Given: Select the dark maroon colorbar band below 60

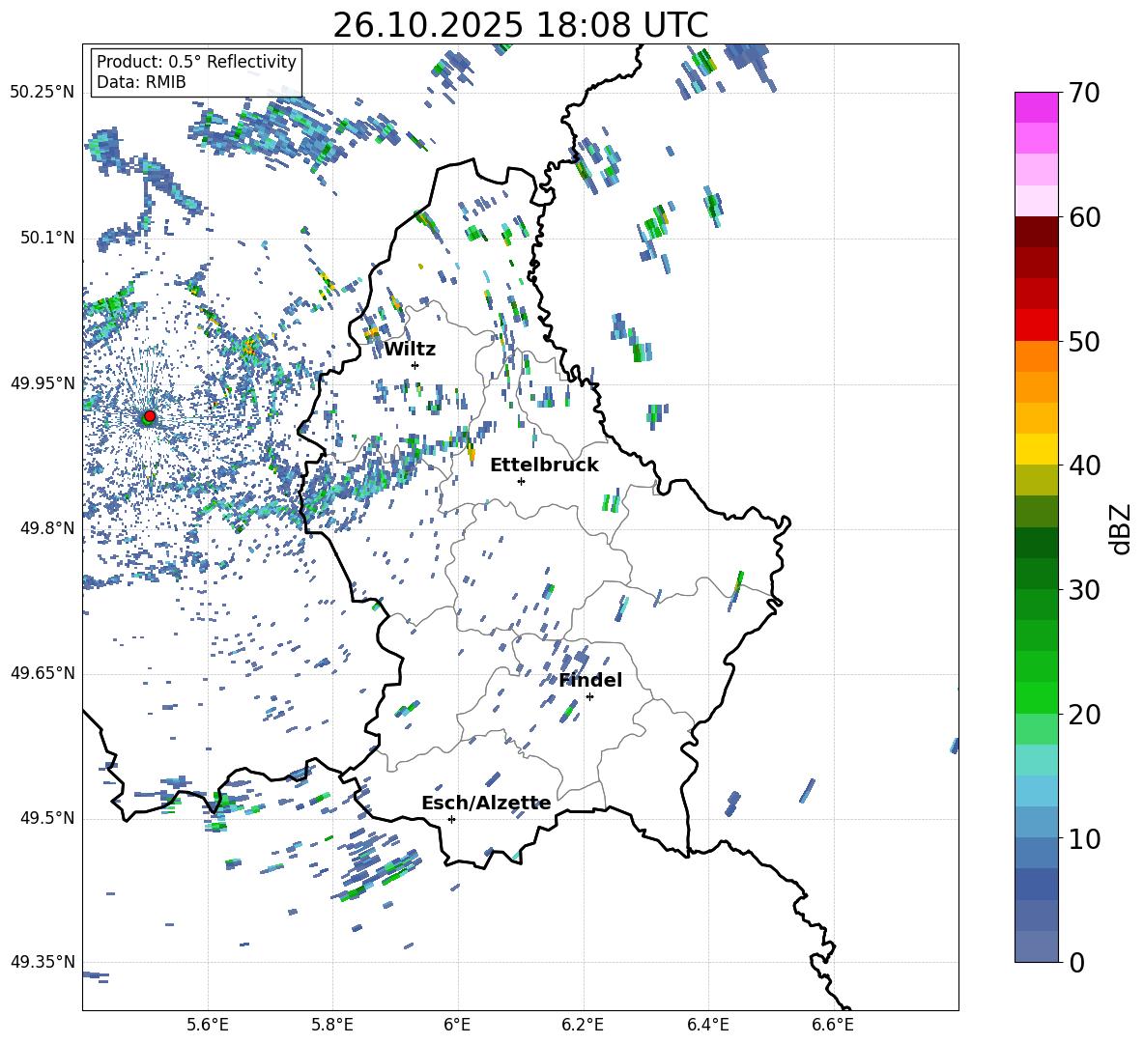Looking at the screenshot, I should (1037, 232).
